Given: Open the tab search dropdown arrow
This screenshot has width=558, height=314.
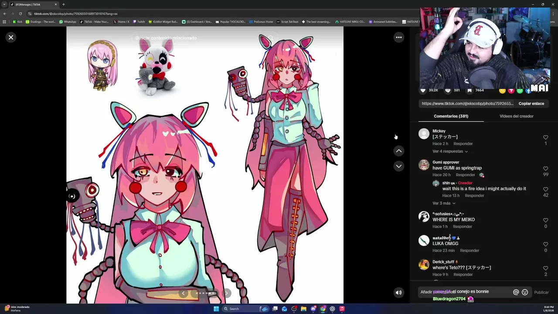Looking at the screenshot, I should (x=4, y=4).
